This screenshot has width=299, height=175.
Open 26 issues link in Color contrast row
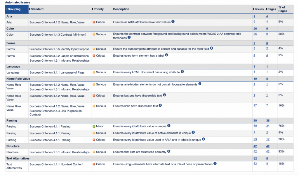pyautogui.click(x=255, y=34)
